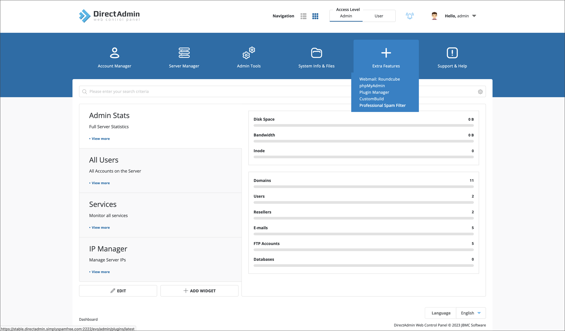Viewport: 565px width, 331px height.
Task: Open Webmail: Roundcube menu entry
Action: click(380, 79)
